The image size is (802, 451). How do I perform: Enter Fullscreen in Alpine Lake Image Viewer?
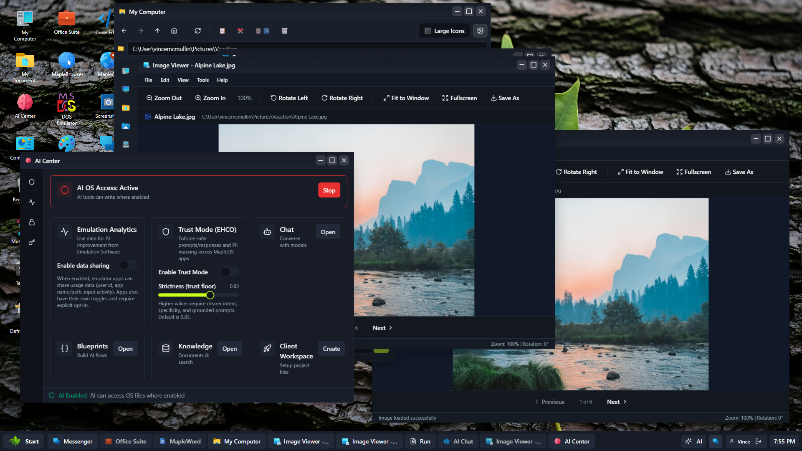[x=460, y=98]
